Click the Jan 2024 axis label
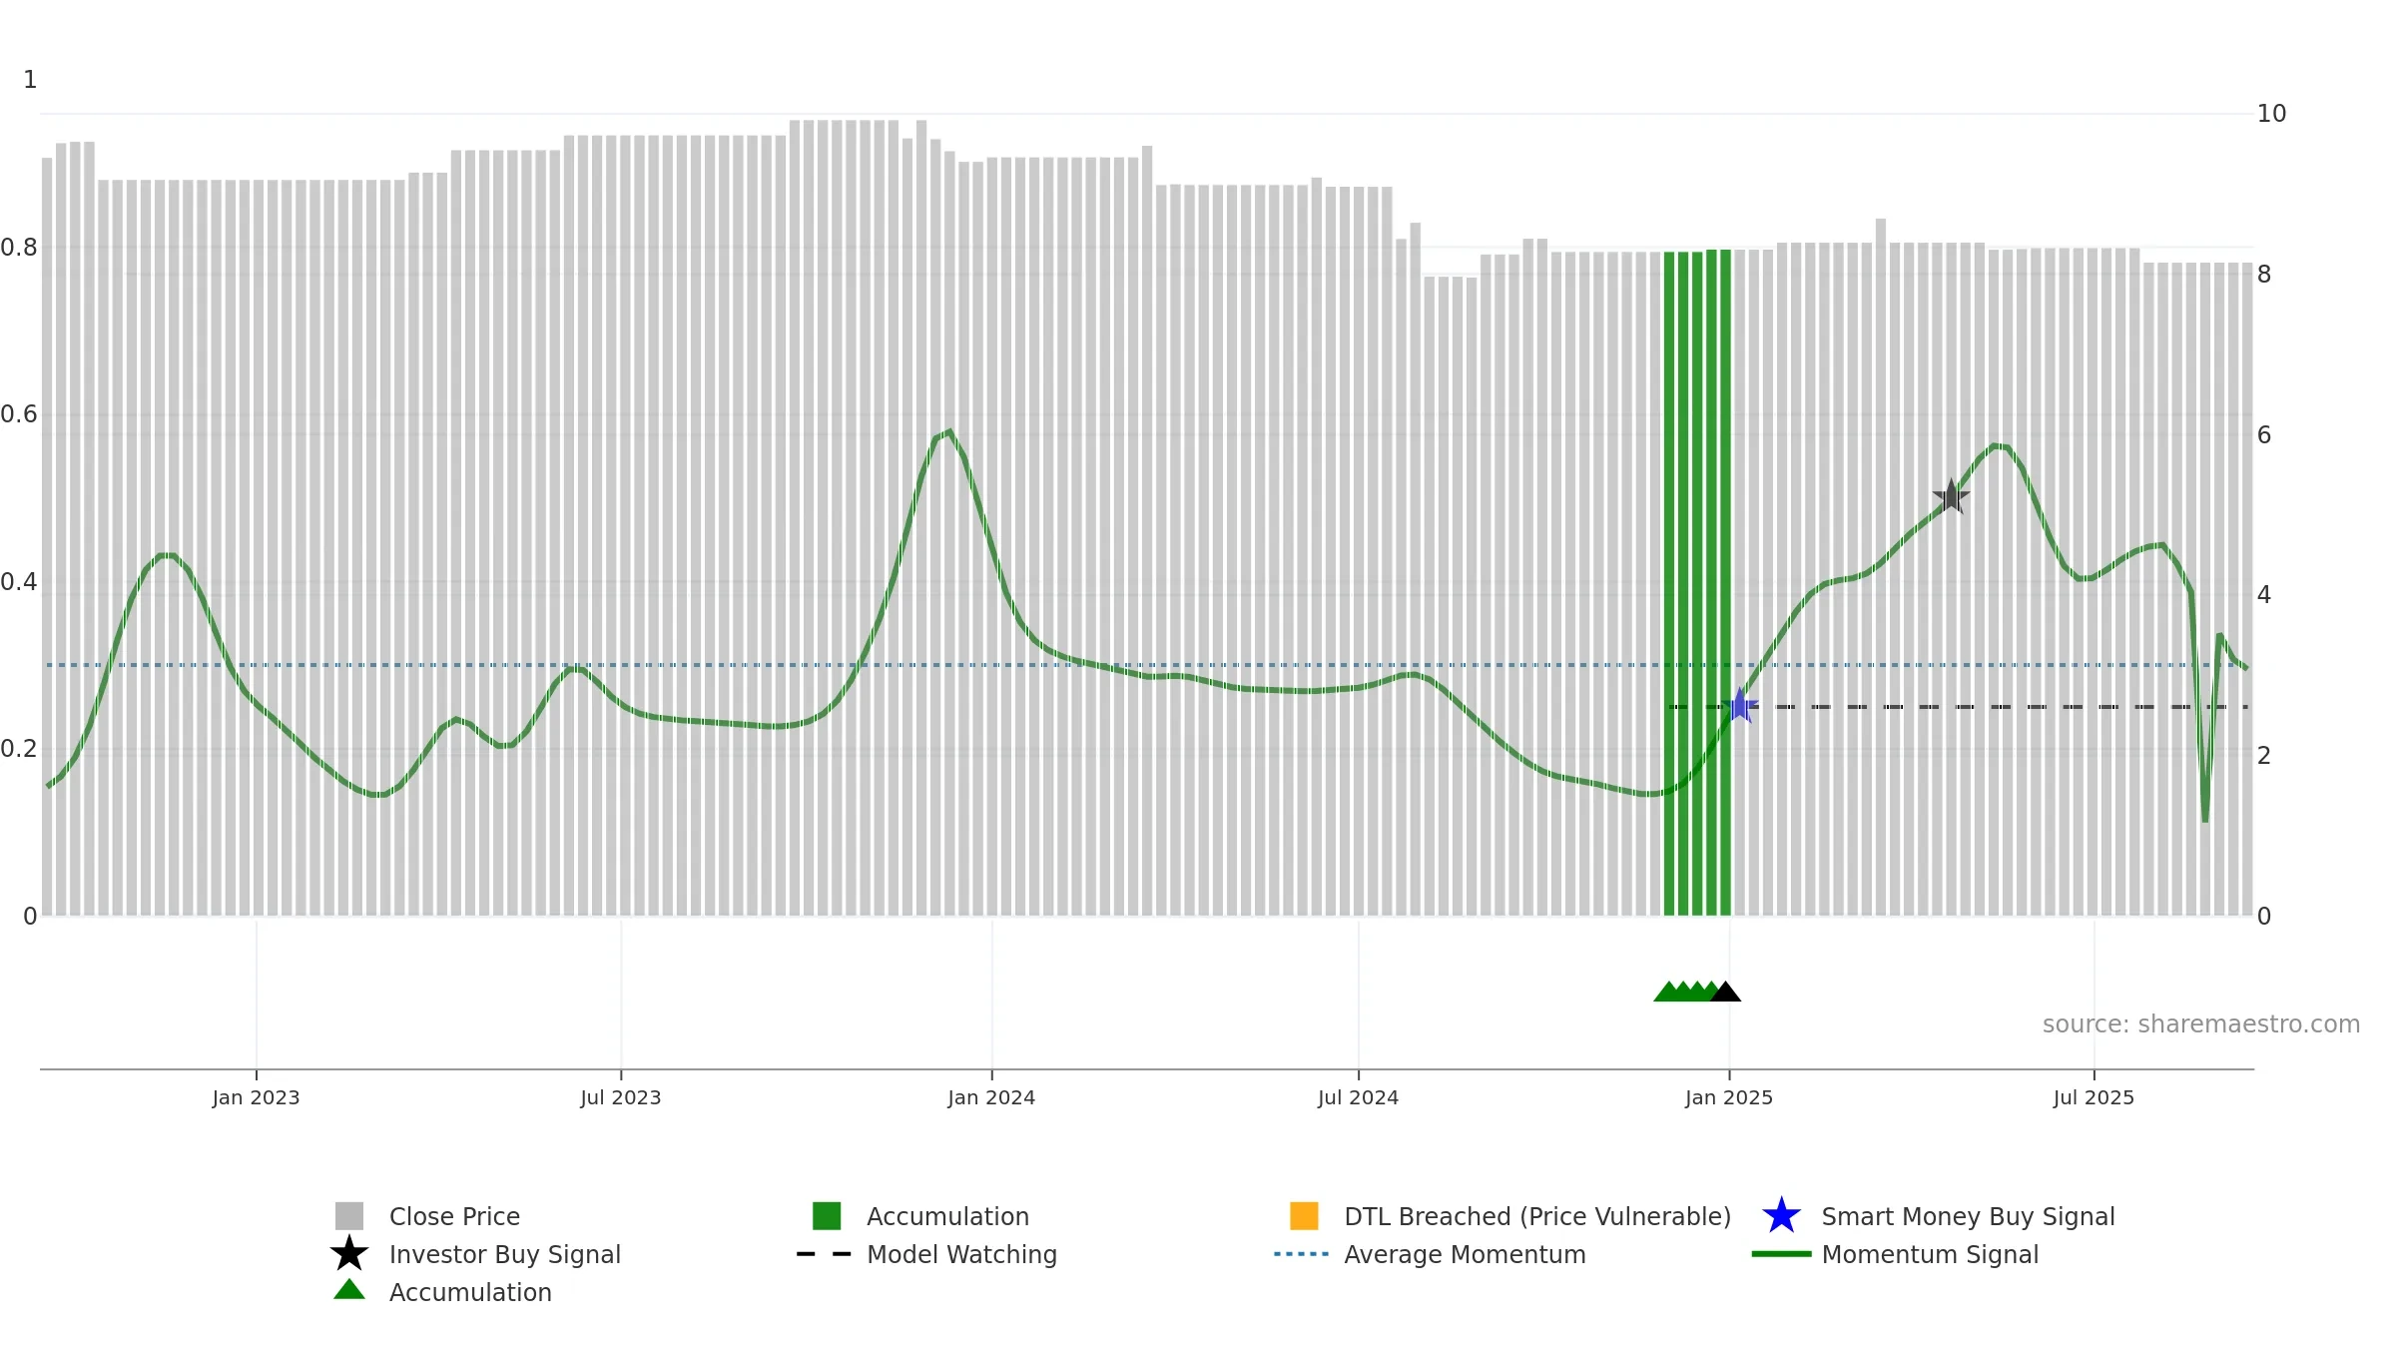The image size is (2396, 1348). tap(991, 1097)
